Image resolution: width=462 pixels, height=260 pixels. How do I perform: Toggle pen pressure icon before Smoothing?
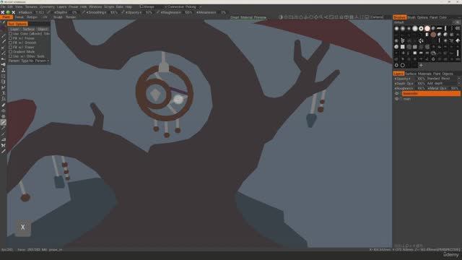(x=84, y=13)
